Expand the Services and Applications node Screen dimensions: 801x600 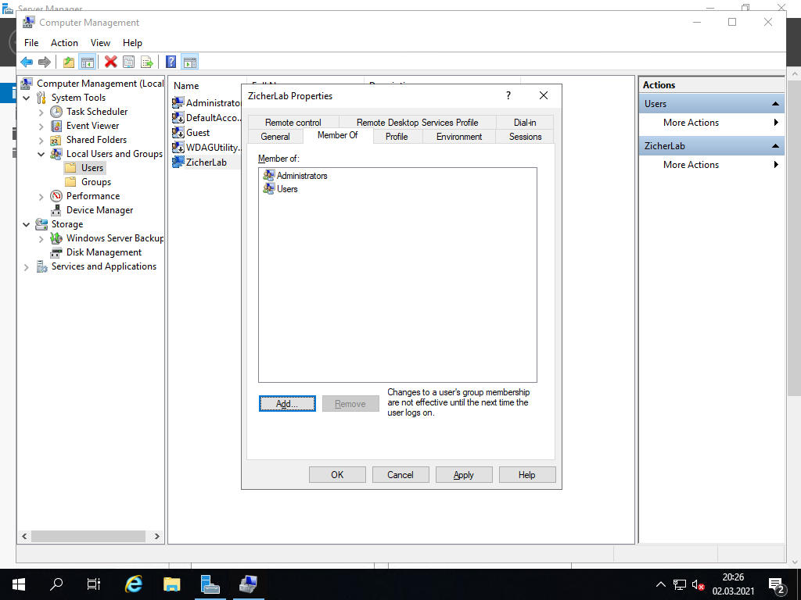(27, 266)
